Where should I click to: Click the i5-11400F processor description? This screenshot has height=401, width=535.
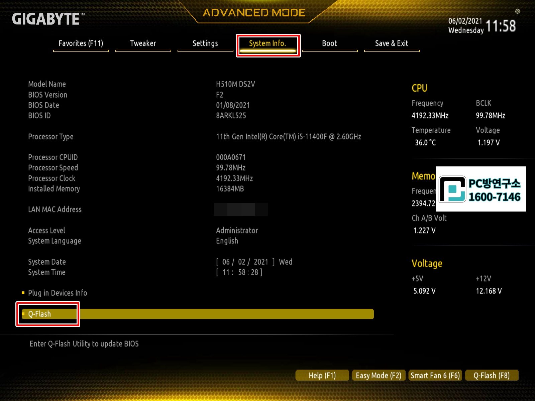coord(289,137)
